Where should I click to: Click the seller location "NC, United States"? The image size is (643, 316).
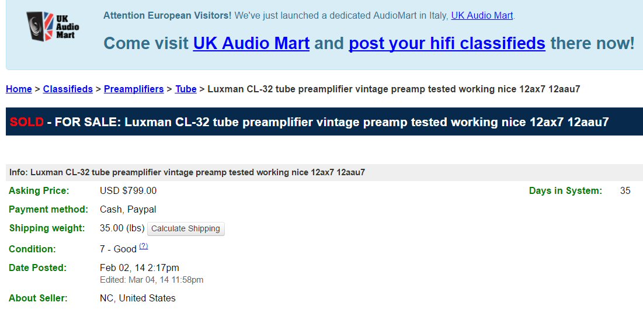coord(138,298)
